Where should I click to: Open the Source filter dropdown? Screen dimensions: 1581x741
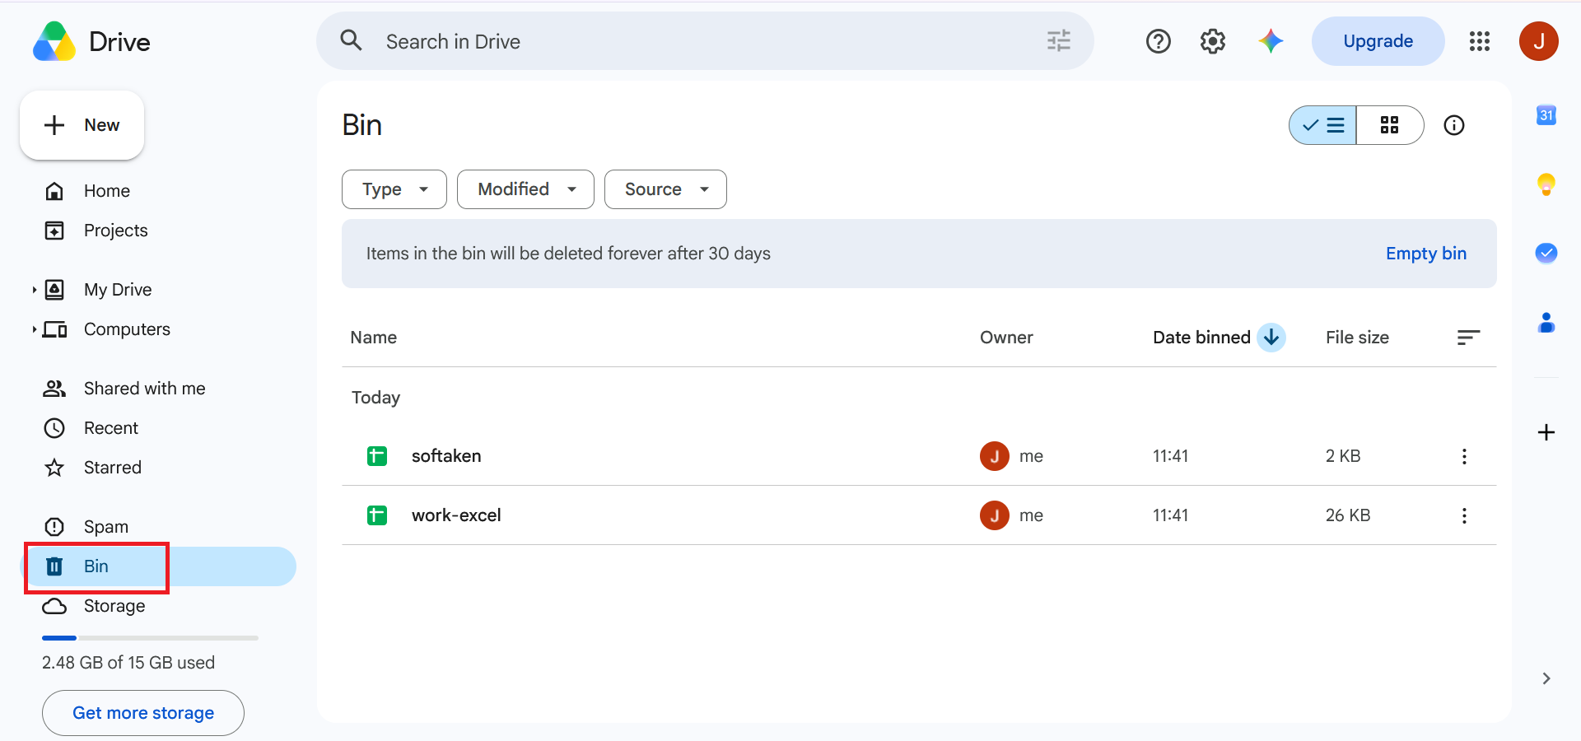click(x=665, y=189)
